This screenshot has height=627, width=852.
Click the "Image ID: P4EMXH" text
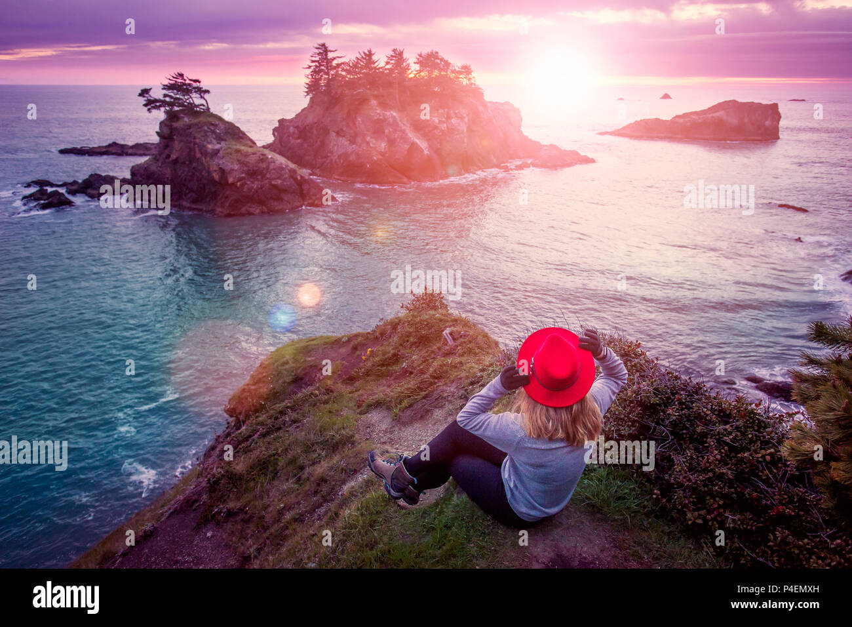pos(772,589)
